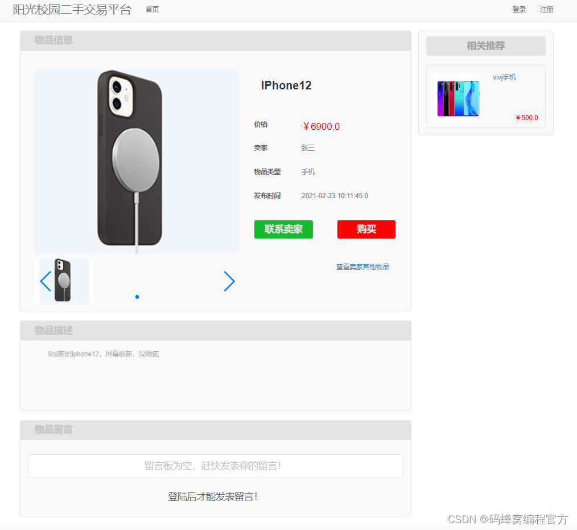Click the IPhone12 product title
This screenshot has height=530, width=577.
[x=286, y=85]
